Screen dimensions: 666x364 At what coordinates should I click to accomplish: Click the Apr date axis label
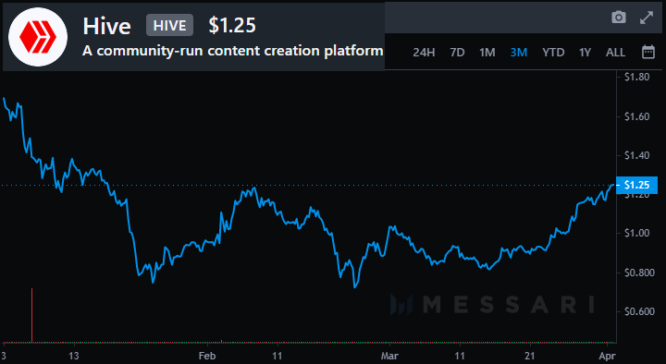point(607,356)
